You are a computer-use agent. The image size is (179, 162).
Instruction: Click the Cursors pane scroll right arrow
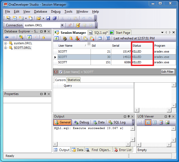pyautogui.click(x=169, y=110)
